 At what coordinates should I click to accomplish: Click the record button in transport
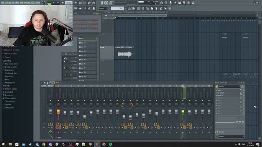[x=63, y=3]
